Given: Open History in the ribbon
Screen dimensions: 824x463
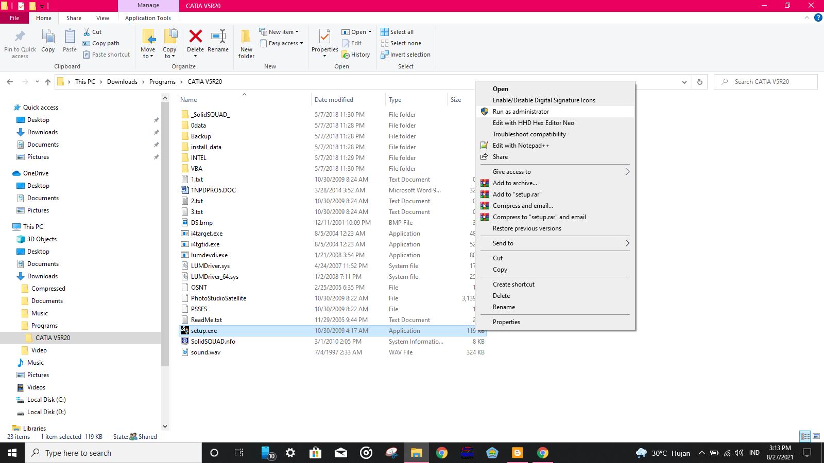Looking at the screenshot, I should pyautogui.click(x=356, y=55).
